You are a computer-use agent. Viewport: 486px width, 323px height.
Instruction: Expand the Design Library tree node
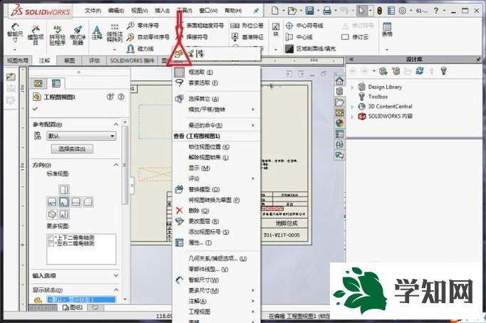[352, 88]
